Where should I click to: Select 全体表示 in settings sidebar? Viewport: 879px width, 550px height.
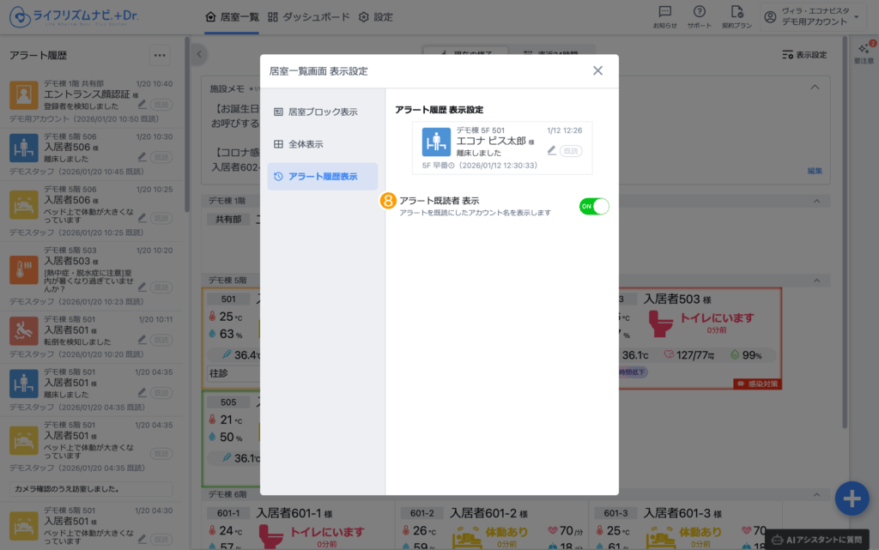pyautogui.click(x=323, y=144)
